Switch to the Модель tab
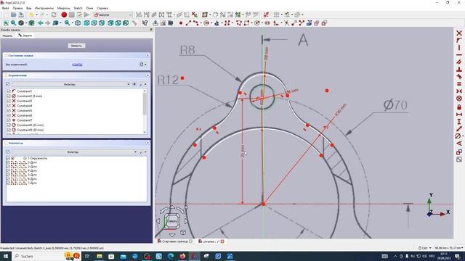 (7, 36)
